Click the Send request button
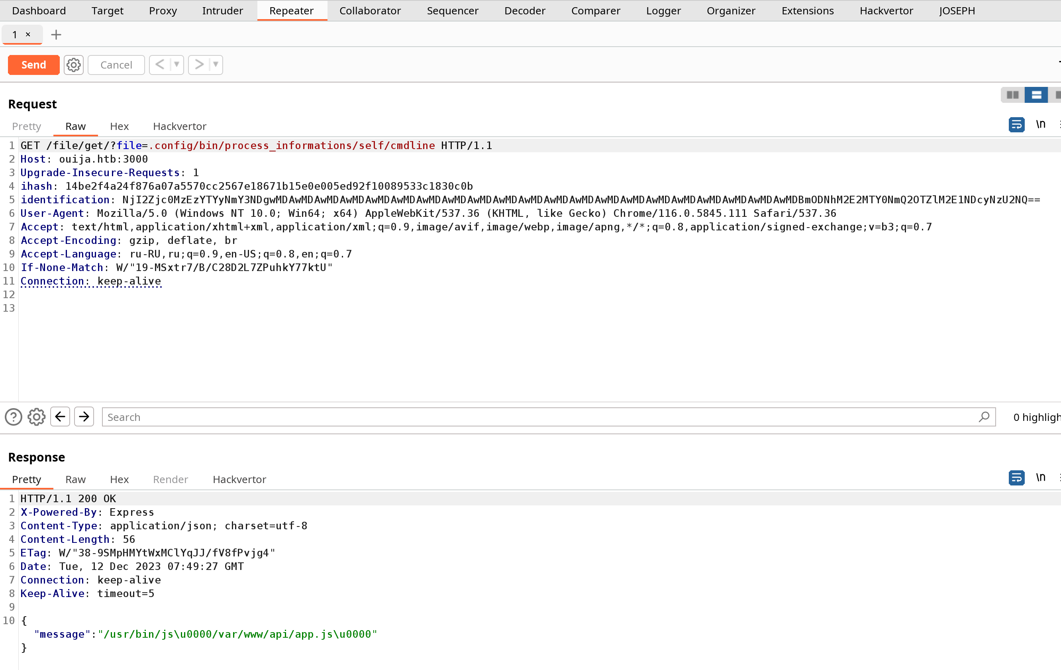Screen dimensions: 1061x670 [x=33, y=65]
